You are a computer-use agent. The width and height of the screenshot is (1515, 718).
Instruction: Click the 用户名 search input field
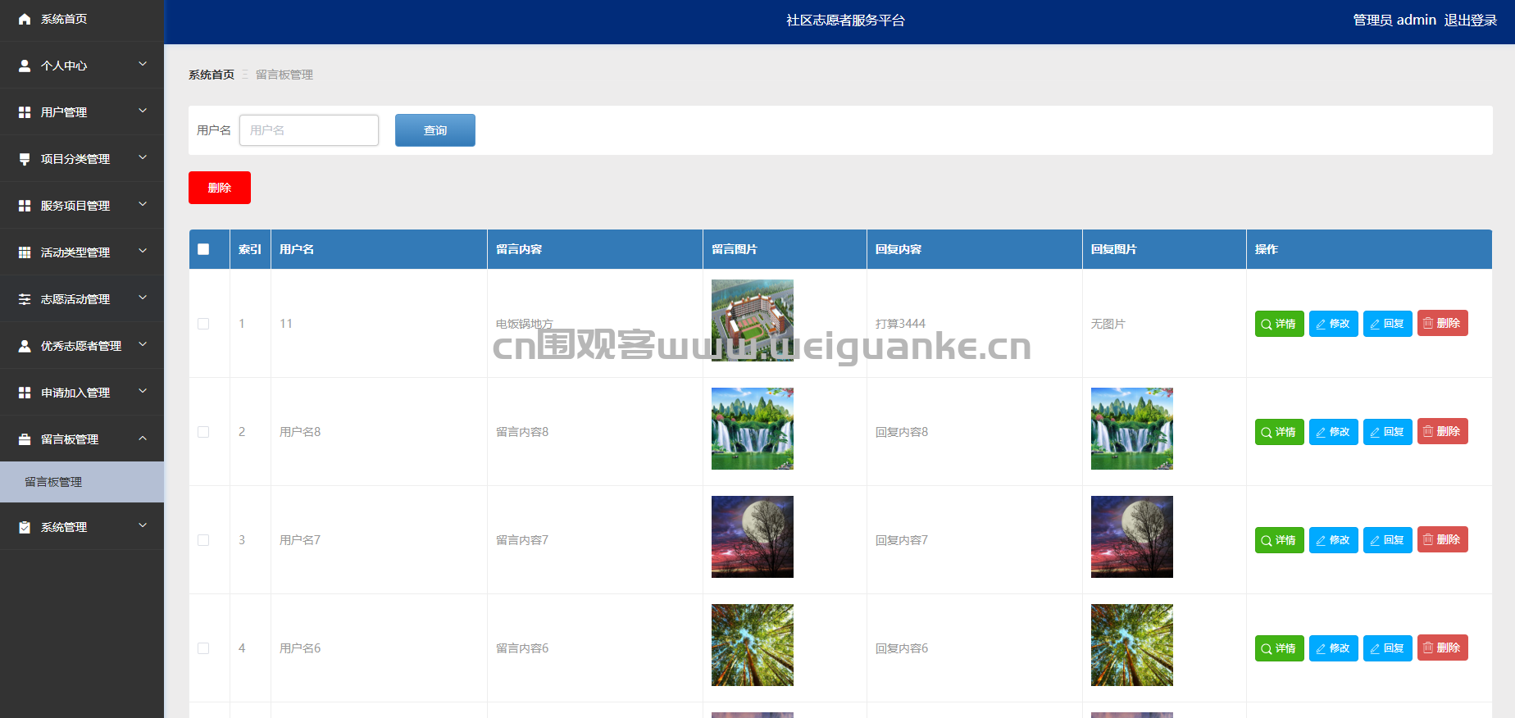point(309,130)
